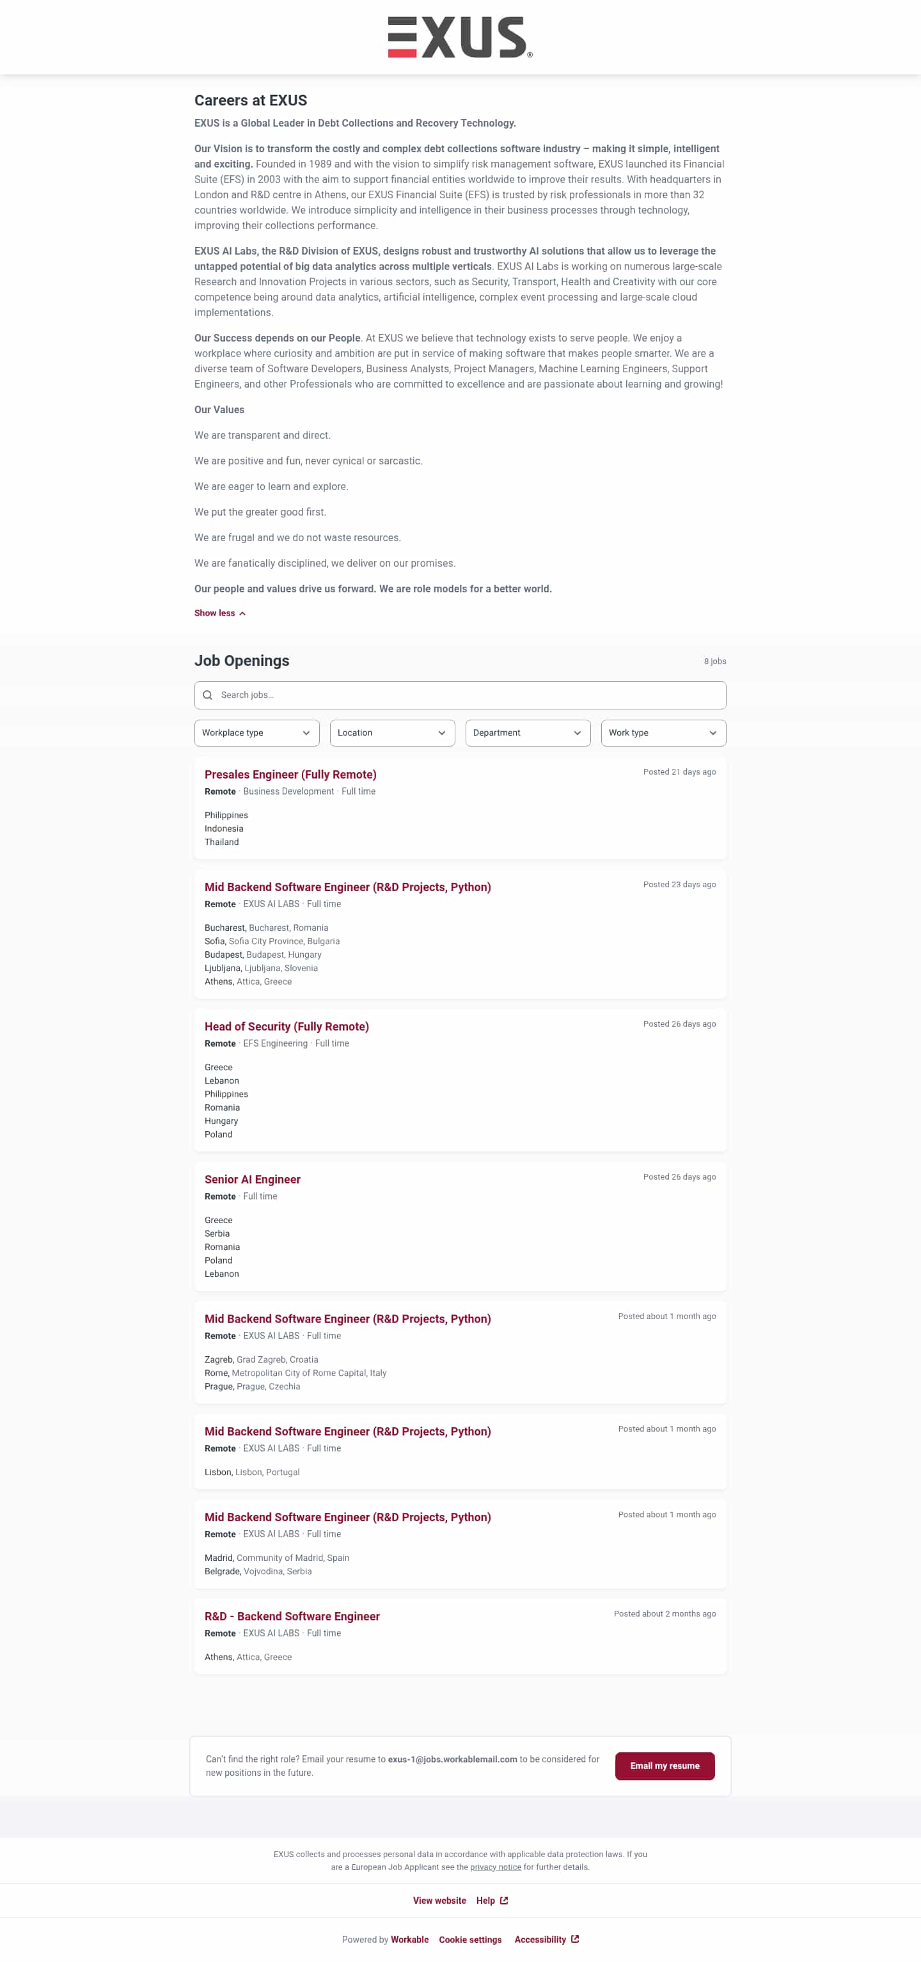Click the Workable link in the footer
This screenshot has height=1962, width=921.
[x=410, y=1939]
